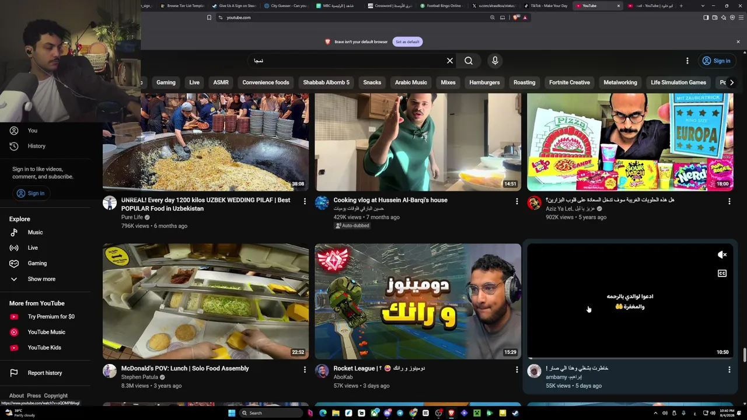Open Pure Life channel avatar

tap(110, 203)
